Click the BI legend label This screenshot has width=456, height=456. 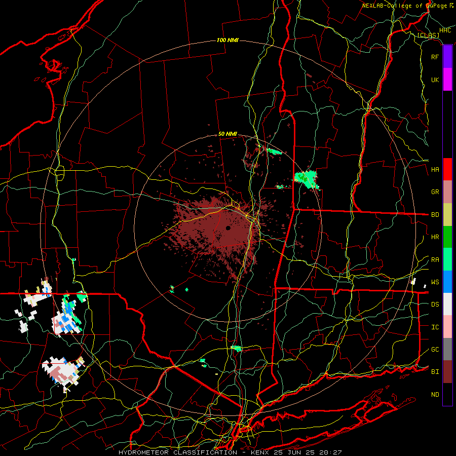click(435, 372)
